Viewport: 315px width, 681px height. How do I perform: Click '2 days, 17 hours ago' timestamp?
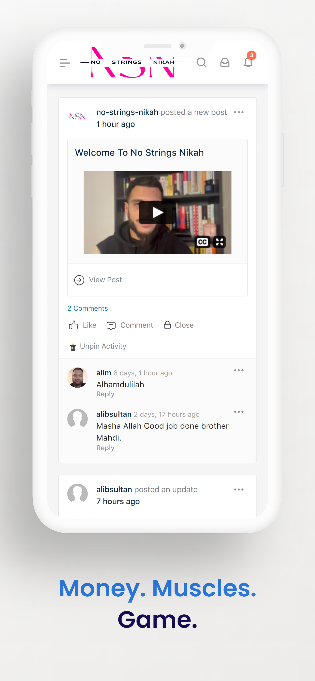coord(167,414)
